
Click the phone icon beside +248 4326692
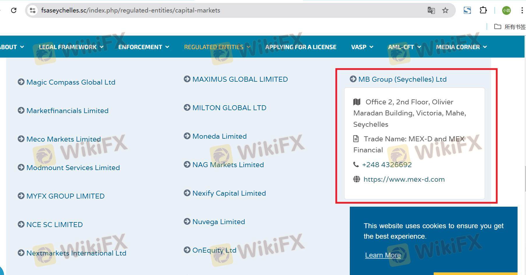tap(356, 165)
